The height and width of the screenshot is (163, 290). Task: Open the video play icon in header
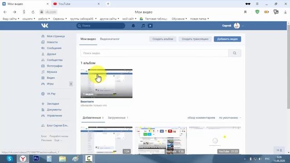150,26
